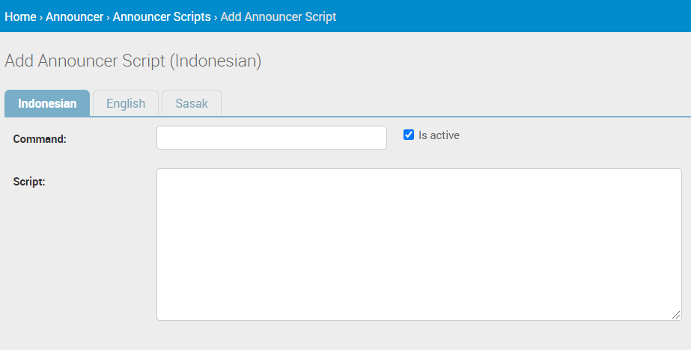Click the 'Add Announcer Script' page heading

[x=85, y=61]
